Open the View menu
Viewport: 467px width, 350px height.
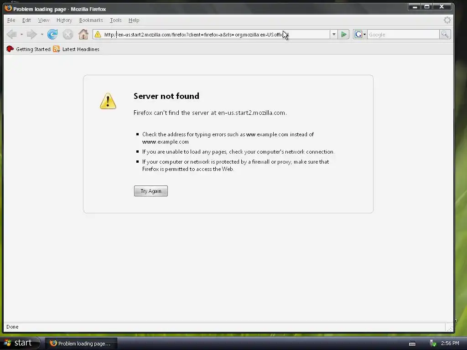pos(43,20)
